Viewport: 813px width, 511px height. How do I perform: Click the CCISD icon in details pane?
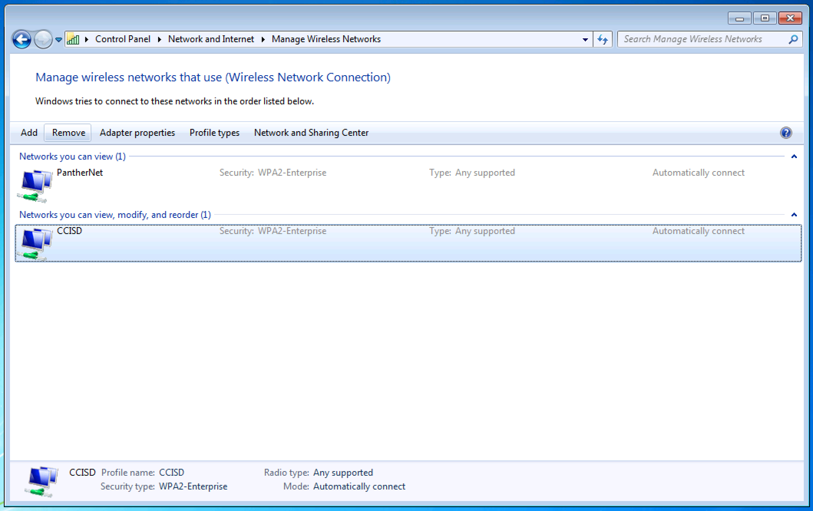click(41, 482)
